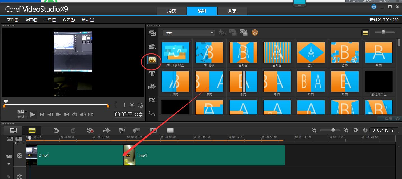Click the add to favorites star icon
Image resolution: width=402 pixels, height=179 pixels.
222,33
